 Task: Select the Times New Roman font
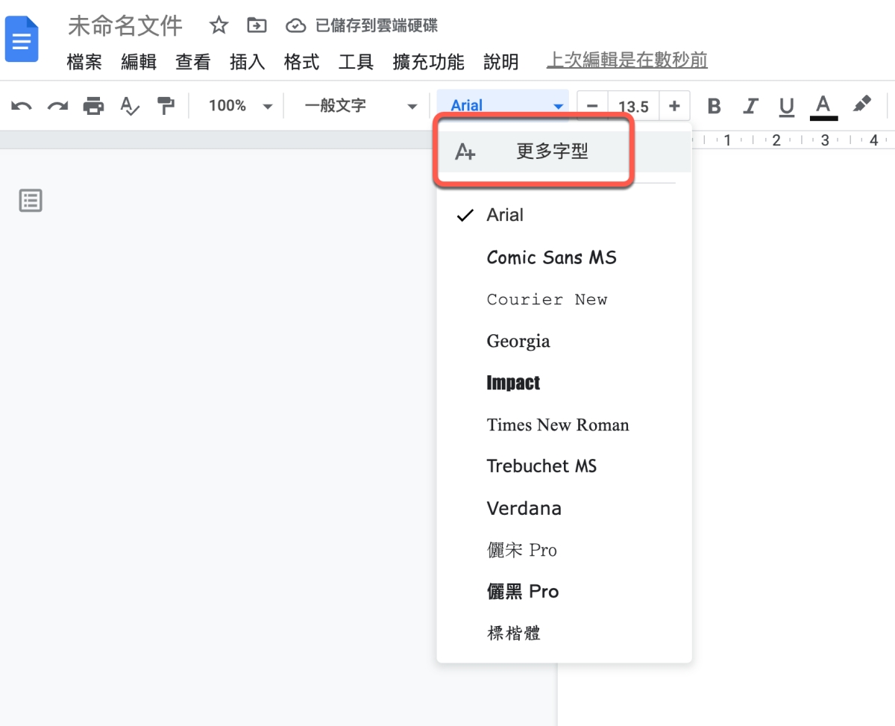click(564, 425)
